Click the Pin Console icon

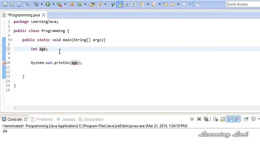click(x=246, y=119)
